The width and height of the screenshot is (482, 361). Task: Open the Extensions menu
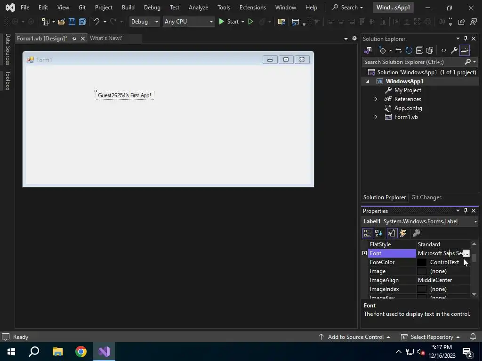click(253, 8)
